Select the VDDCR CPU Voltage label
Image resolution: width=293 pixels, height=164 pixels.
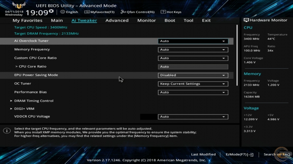32,117
